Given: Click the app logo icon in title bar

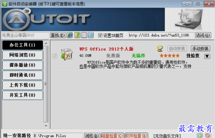Looking at the screenshot, I should click(4, 4).
